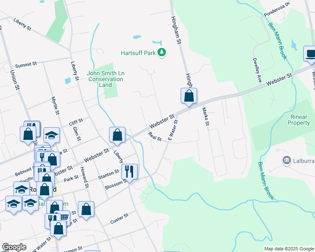Viewport: 315px width, 252px height.
Task: Open shopping marker covering the Rockland label
Action: 44,191
